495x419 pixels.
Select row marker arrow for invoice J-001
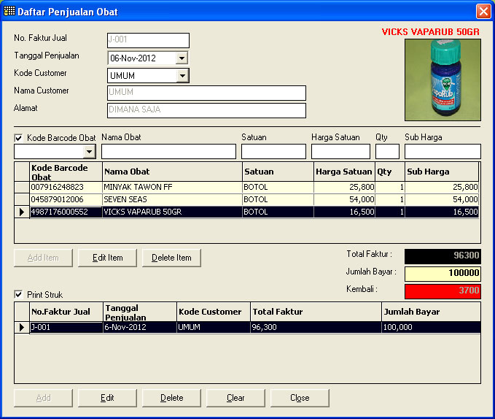pyautogui.click(x=21, y=327)
